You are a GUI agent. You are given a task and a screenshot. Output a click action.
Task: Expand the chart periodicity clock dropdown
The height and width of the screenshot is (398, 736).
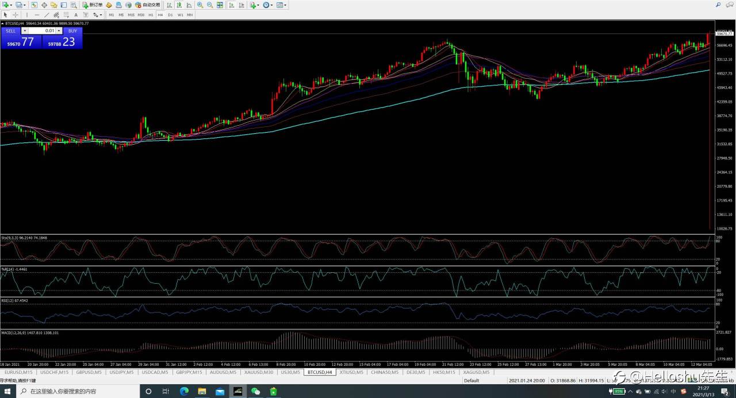(273, 5)
